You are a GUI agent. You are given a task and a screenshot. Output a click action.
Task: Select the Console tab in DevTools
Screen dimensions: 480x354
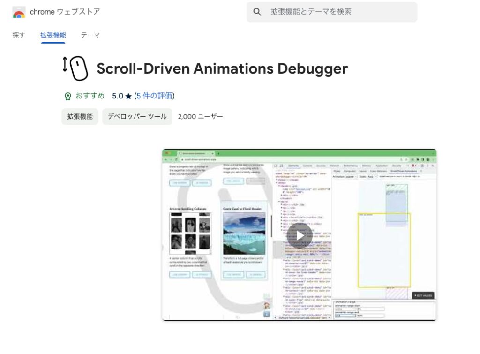pos(308,166)
